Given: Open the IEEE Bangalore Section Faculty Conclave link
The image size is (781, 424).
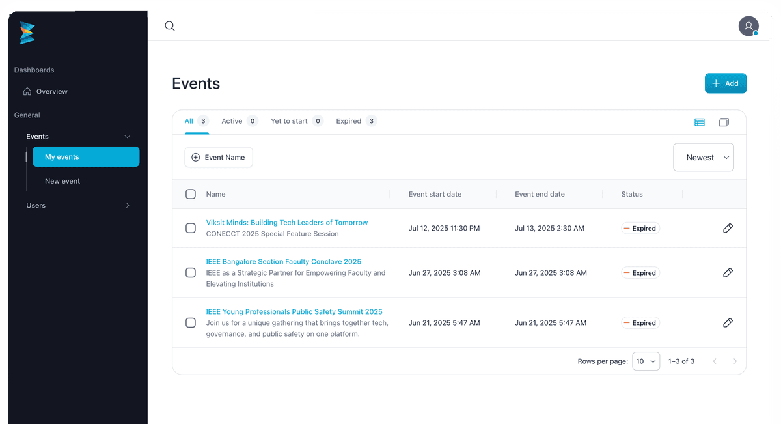Looking at the screenshot, I should click(x=284, y=261).
